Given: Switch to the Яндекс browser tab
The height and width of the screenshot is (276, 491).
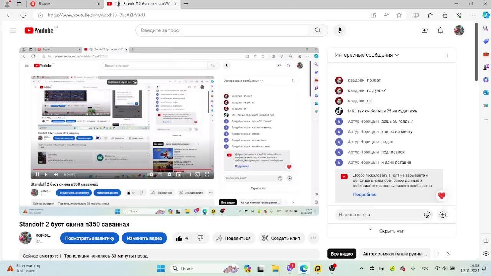Looking at the screenshot, I should coord(64,4).
